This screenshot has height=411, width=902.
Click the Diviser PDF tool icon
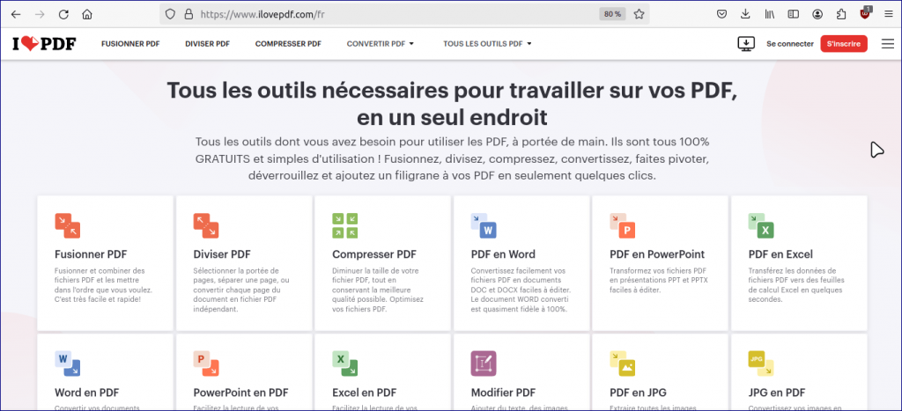pyautogui.click(x=206, y=225)
